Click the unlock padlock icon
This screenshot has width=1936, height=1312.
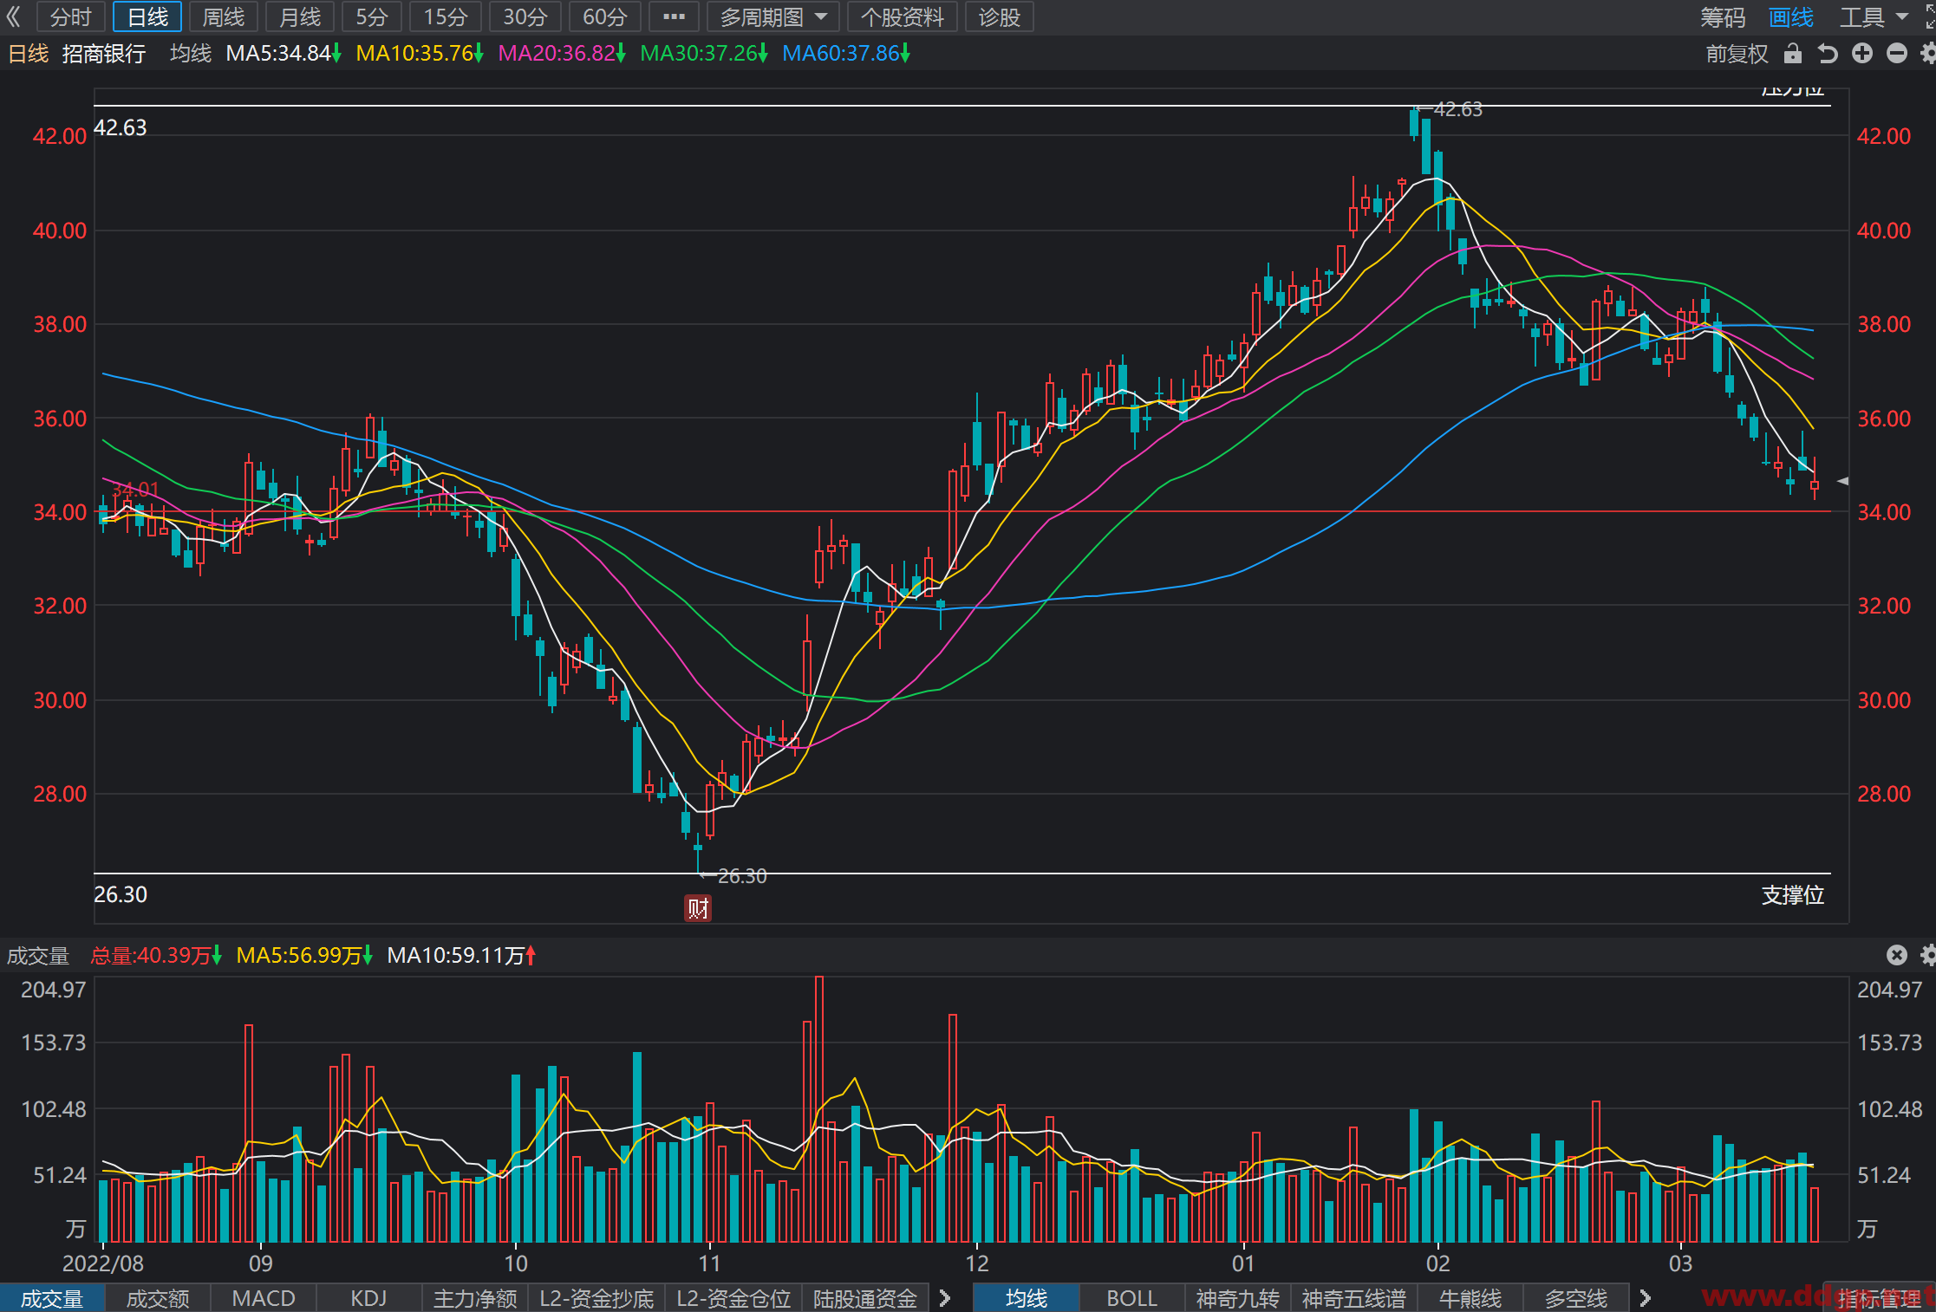pyautogui.click(x=1793, y=54)
